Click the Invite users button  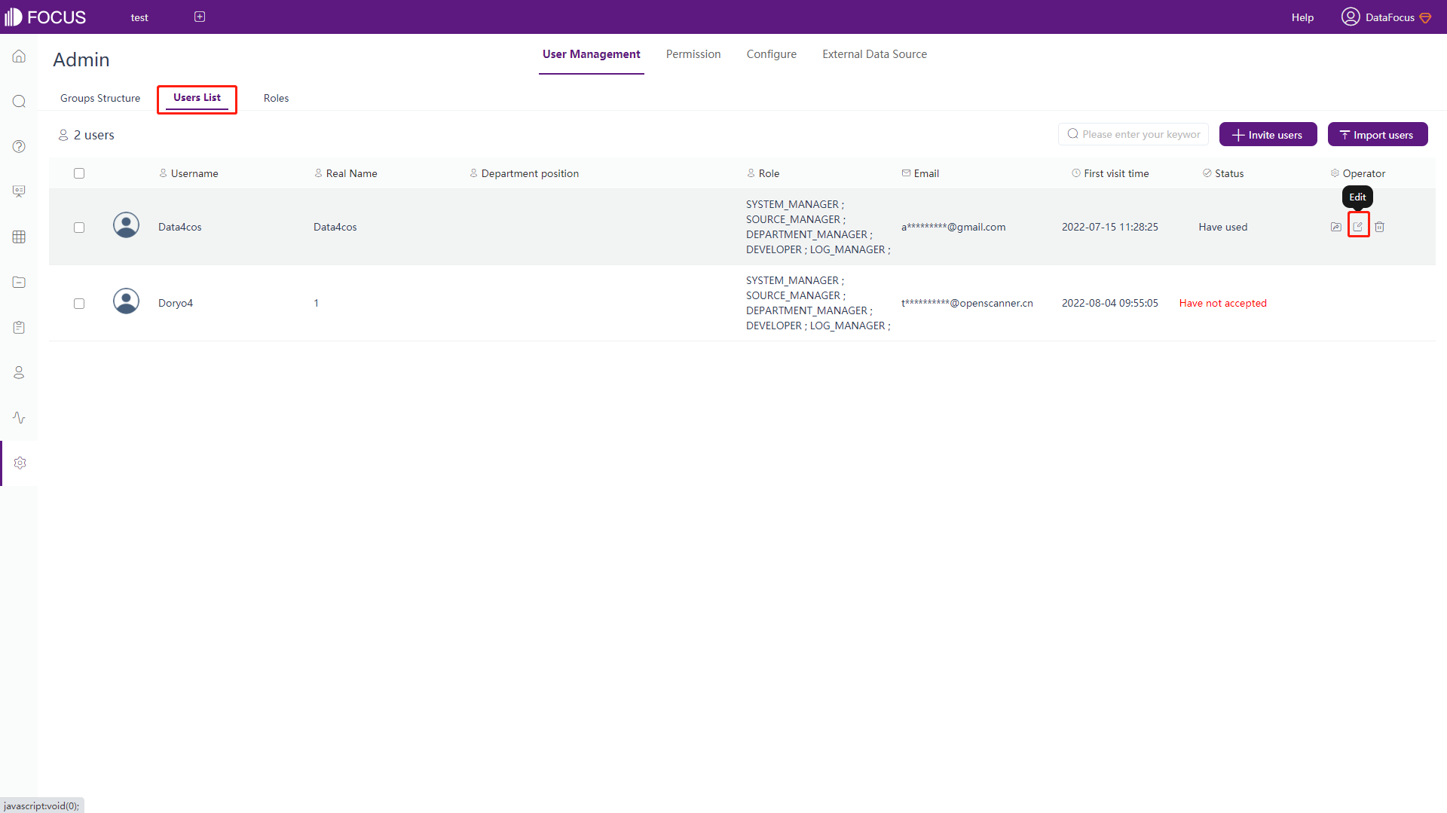pos(1268,134)
